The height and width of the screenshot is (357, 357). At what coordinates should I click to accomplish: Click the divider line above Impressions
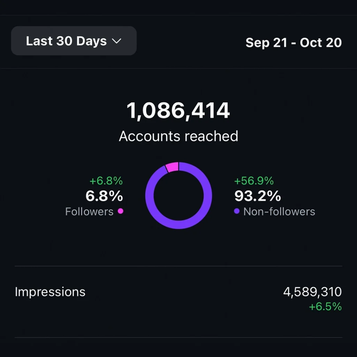coord(178,266)
